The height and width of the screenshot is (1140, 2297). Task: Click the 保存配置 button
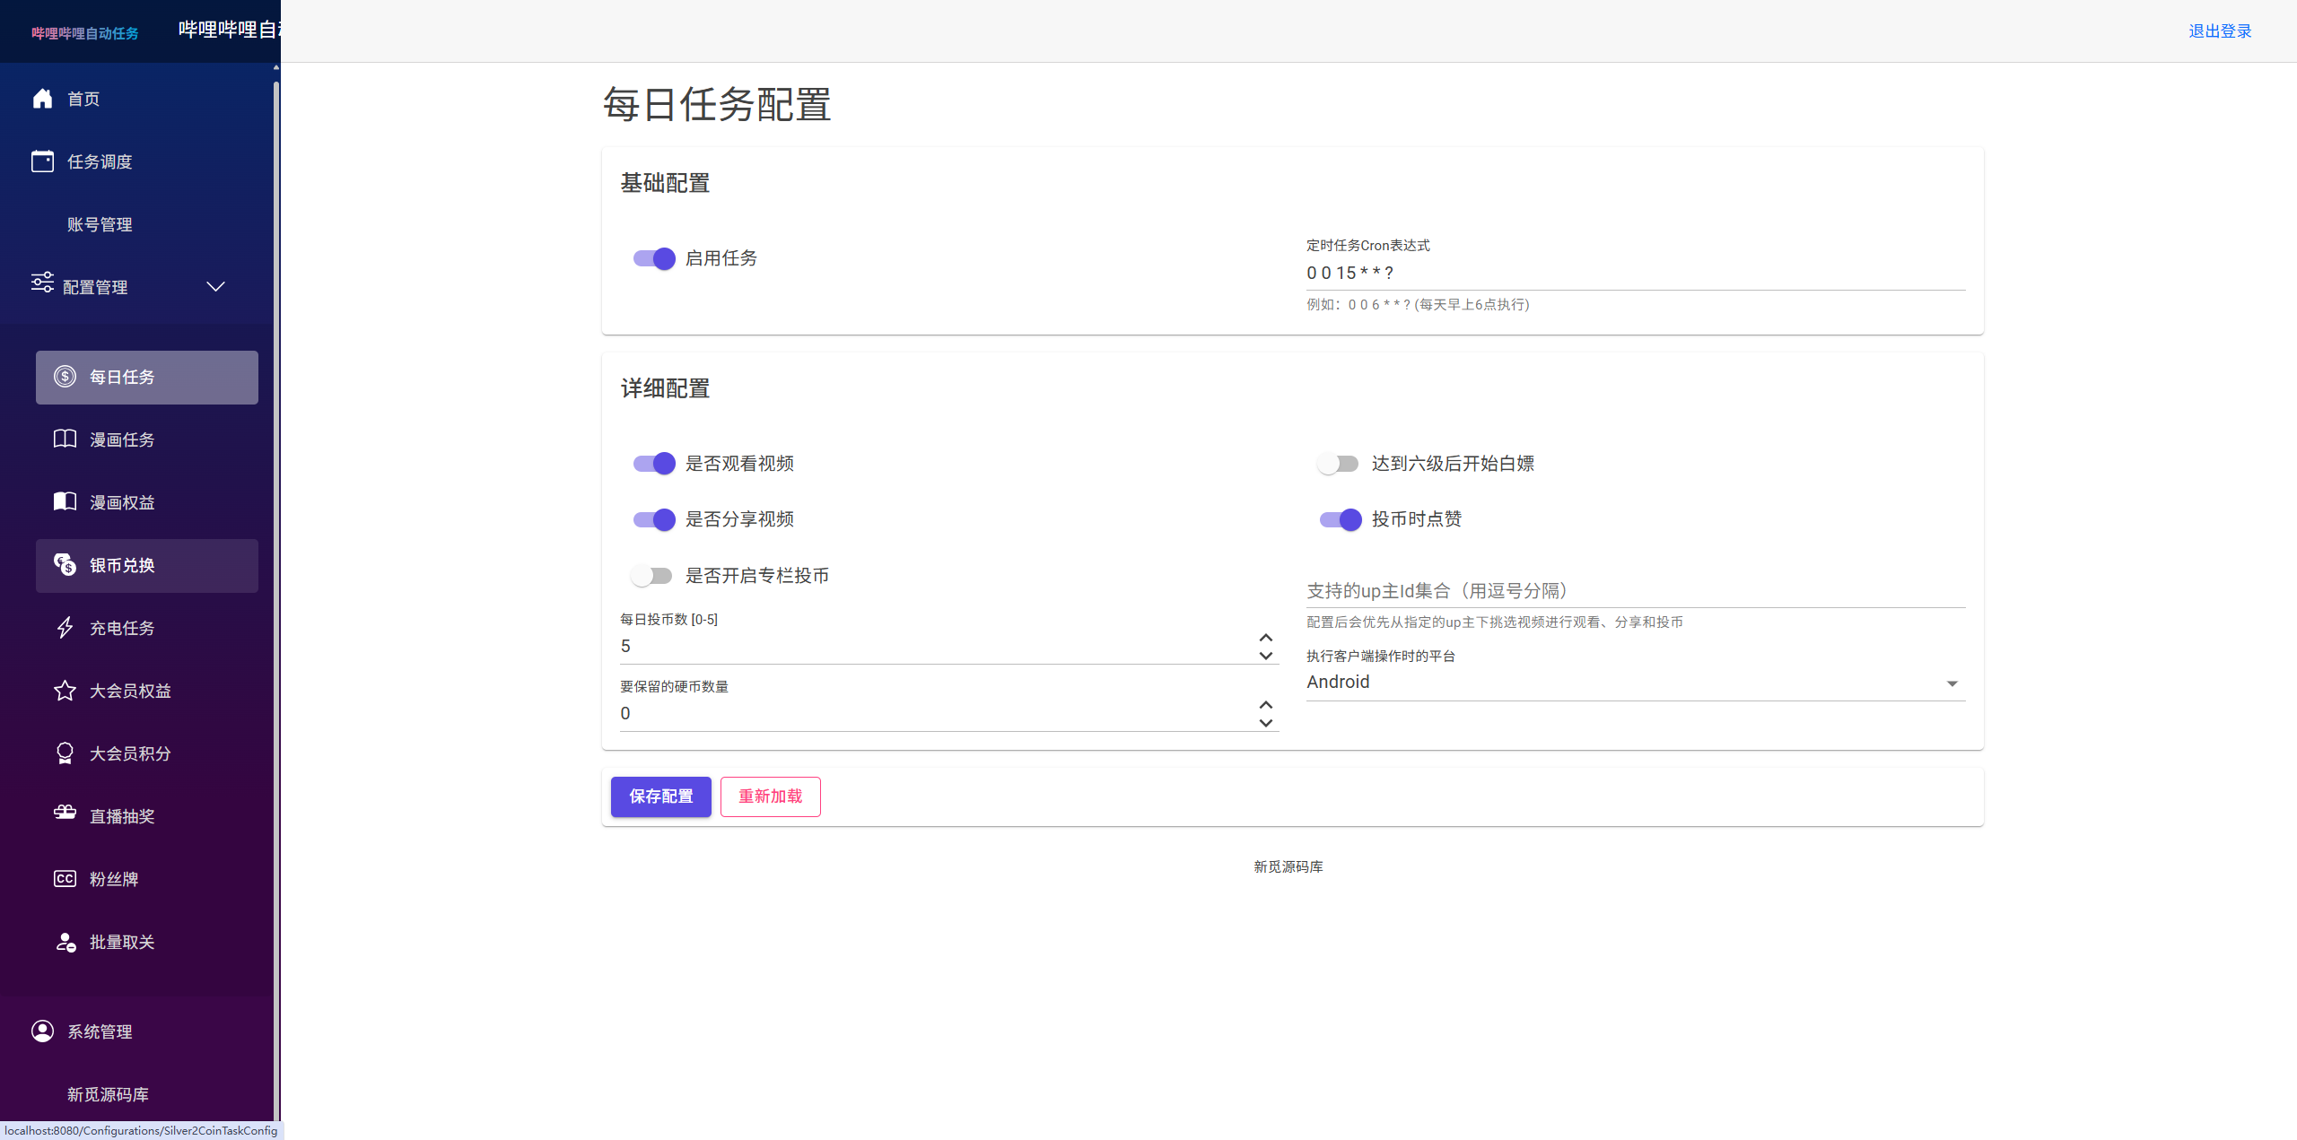click(x=660, y=796)
